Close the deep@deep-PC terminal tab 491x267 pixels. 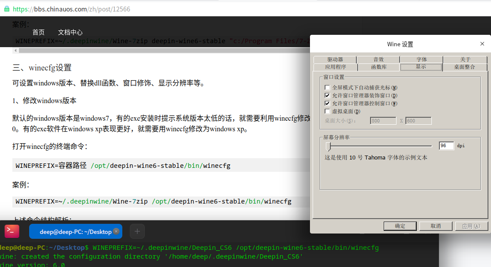point(116,231)
